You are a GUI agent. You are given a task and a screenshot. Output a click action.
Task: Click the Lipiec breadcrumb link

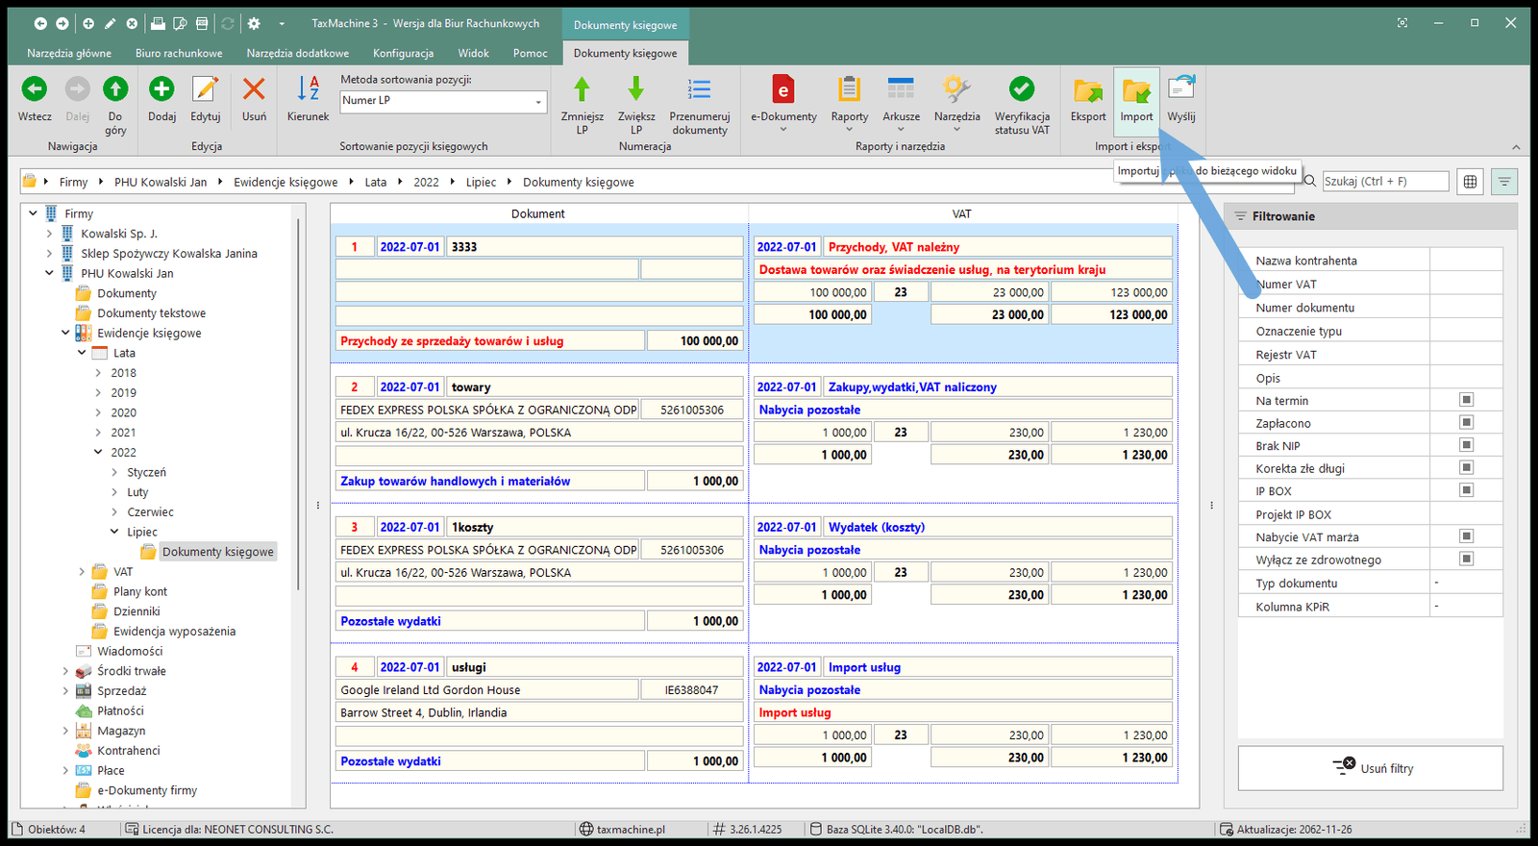[x=481, y=182]
